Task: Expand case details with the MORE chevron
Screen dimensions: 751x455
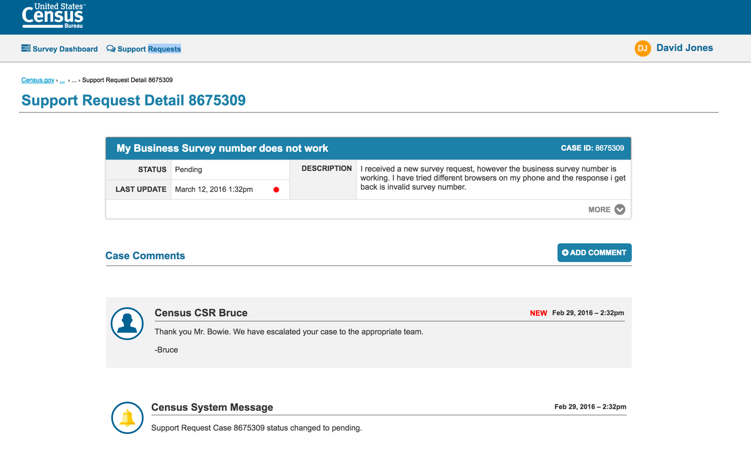Action: pyautogui.click(x=620, y=209)
